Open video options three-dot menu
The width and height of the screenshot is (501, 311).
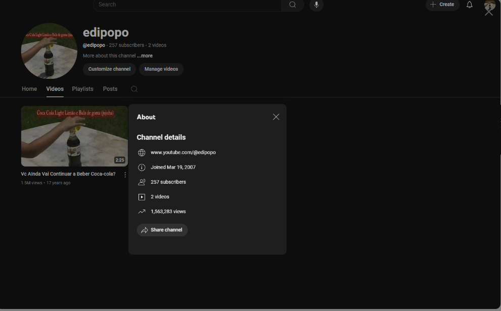[x=125, y=175]
